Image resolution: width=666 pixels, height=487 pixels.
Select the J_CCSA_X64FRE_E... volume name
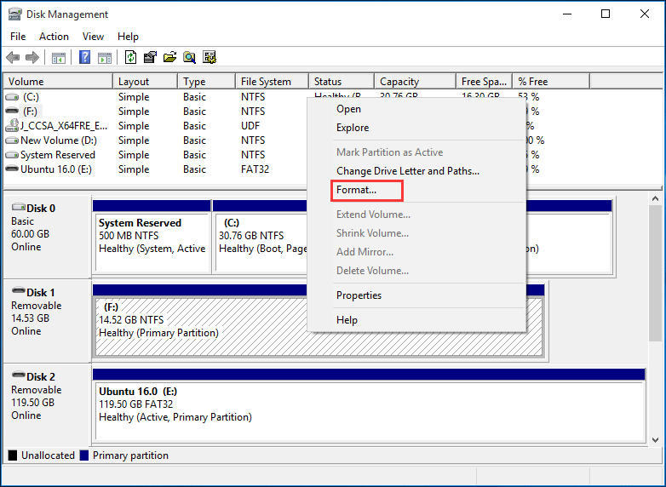(x=64, y=126)
